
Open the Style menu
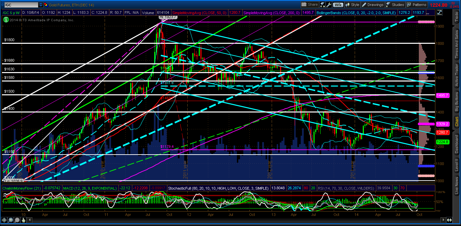pos(352,5)
